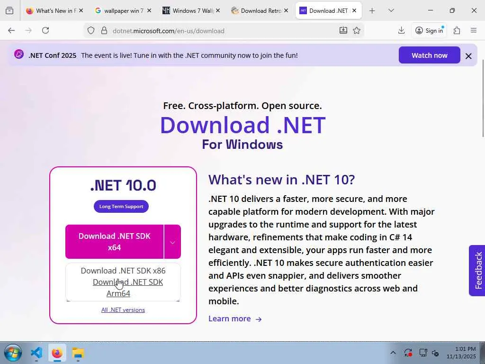The height and width of the screenshot is (364, 485).
Task: List all tabs with the chevron
Action: tap(391, 11)
